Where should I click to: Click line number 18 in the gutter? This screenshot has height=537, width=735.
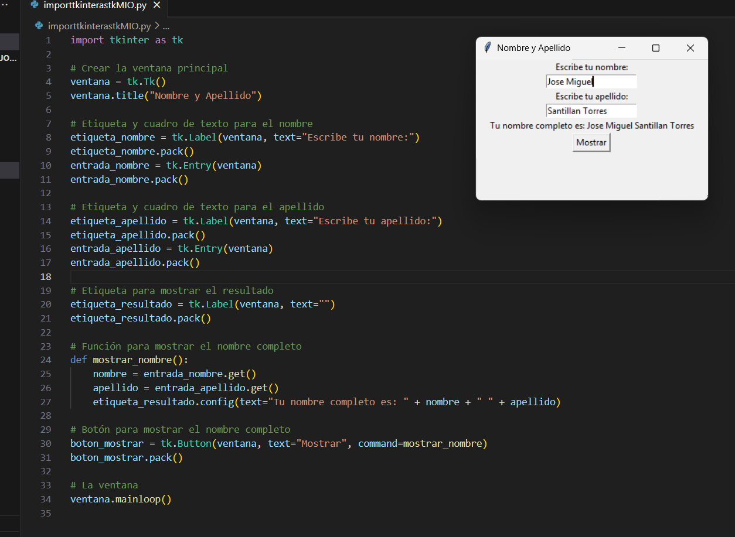(x=46, y=276)
